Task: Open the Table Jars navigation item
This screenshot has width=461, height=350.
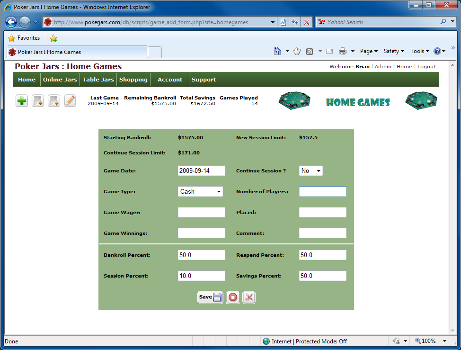Action: click(x=98, y=80)
